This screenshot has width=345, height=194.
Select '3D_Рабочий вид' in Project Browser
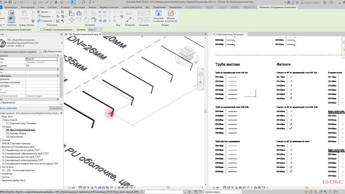[15, 136]
